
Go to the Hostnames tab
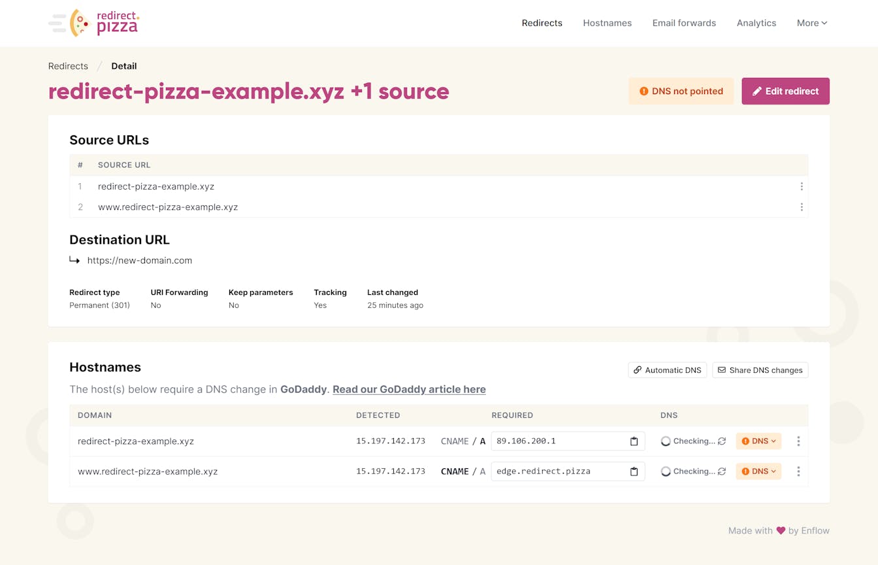[607, 23]
